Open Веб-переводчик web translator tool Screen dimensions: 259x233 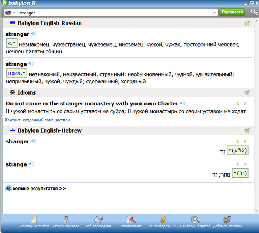tap(99, 221)
